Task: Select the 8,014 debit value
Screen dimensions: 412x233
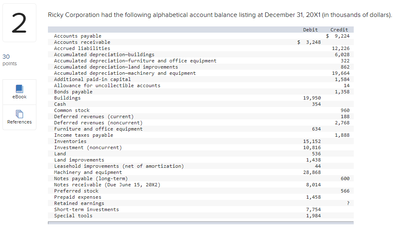Action: [314, 185]
